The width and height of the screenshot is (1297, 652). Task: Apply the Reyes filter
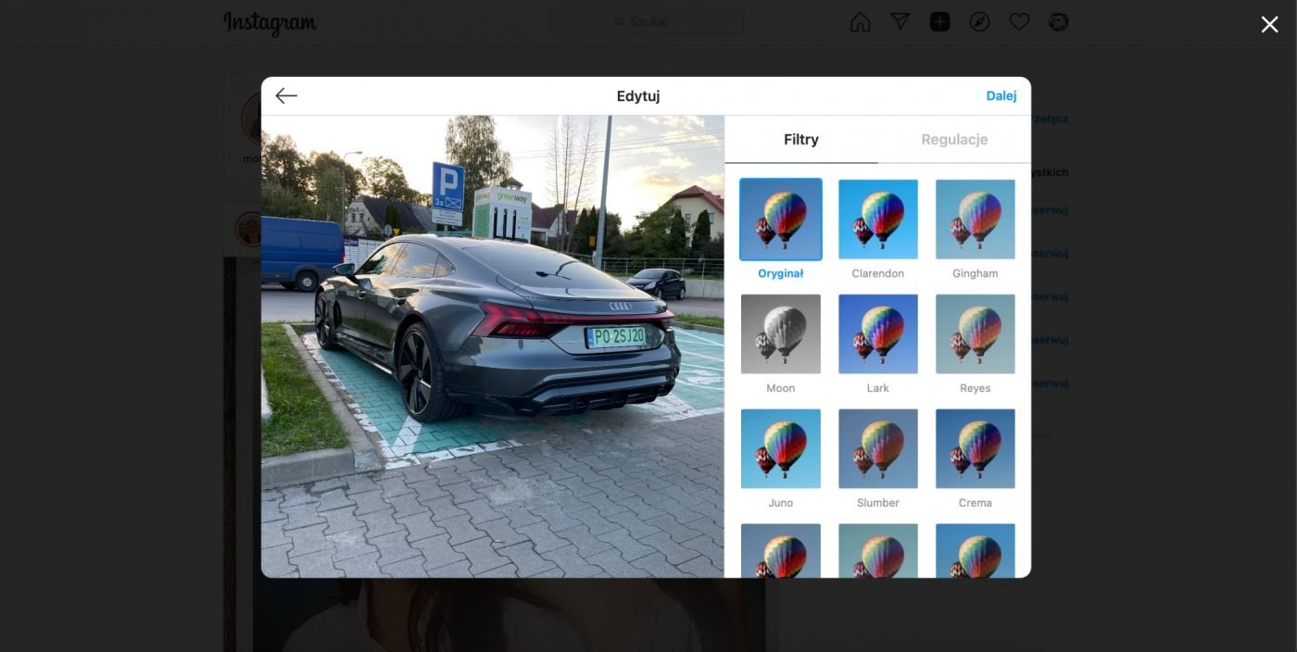point(975,334)
